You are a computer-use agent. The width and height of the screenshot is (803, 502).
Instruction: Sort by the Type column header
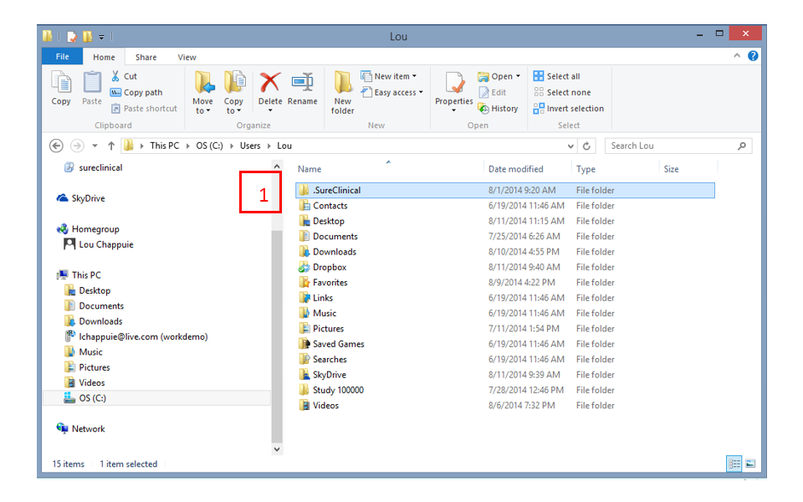[x=586, y=169]
